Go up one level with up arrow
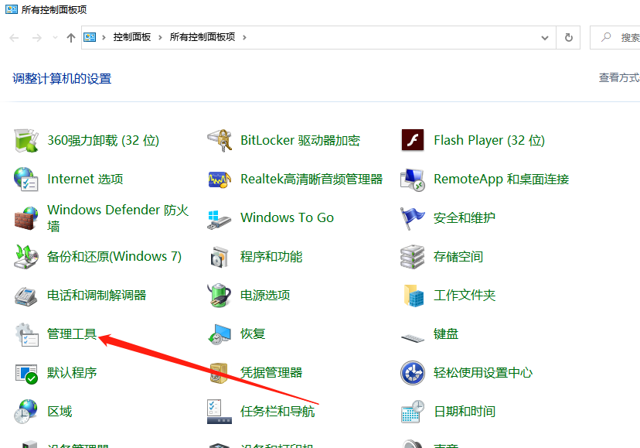This screenshot has height=448, width=640. (x=70, y=38)
